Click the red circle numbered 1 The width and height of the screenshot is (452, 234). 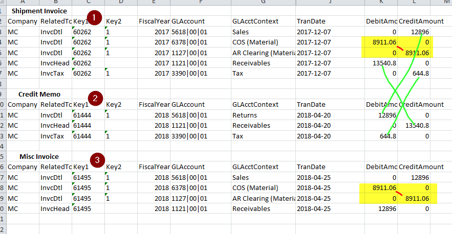tap(94, 17)
